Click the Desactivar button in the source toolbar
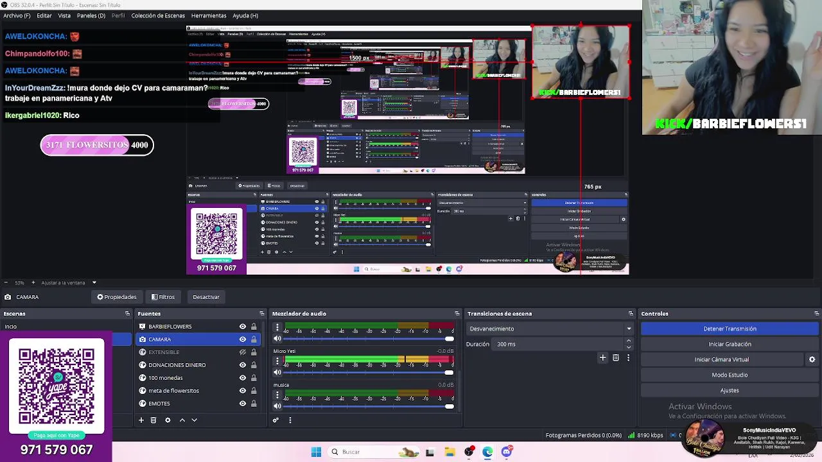Image resolution: width=822 pixels, height=462 pixels. (x=206, y=297)
